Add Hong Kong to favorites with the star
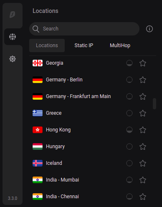Screen dimensions: 162x207 tap(143, 130)
